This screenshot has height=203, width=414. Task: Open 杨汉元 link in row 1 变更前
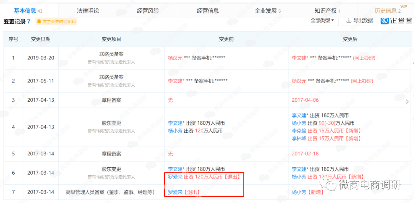pos(175,58)
